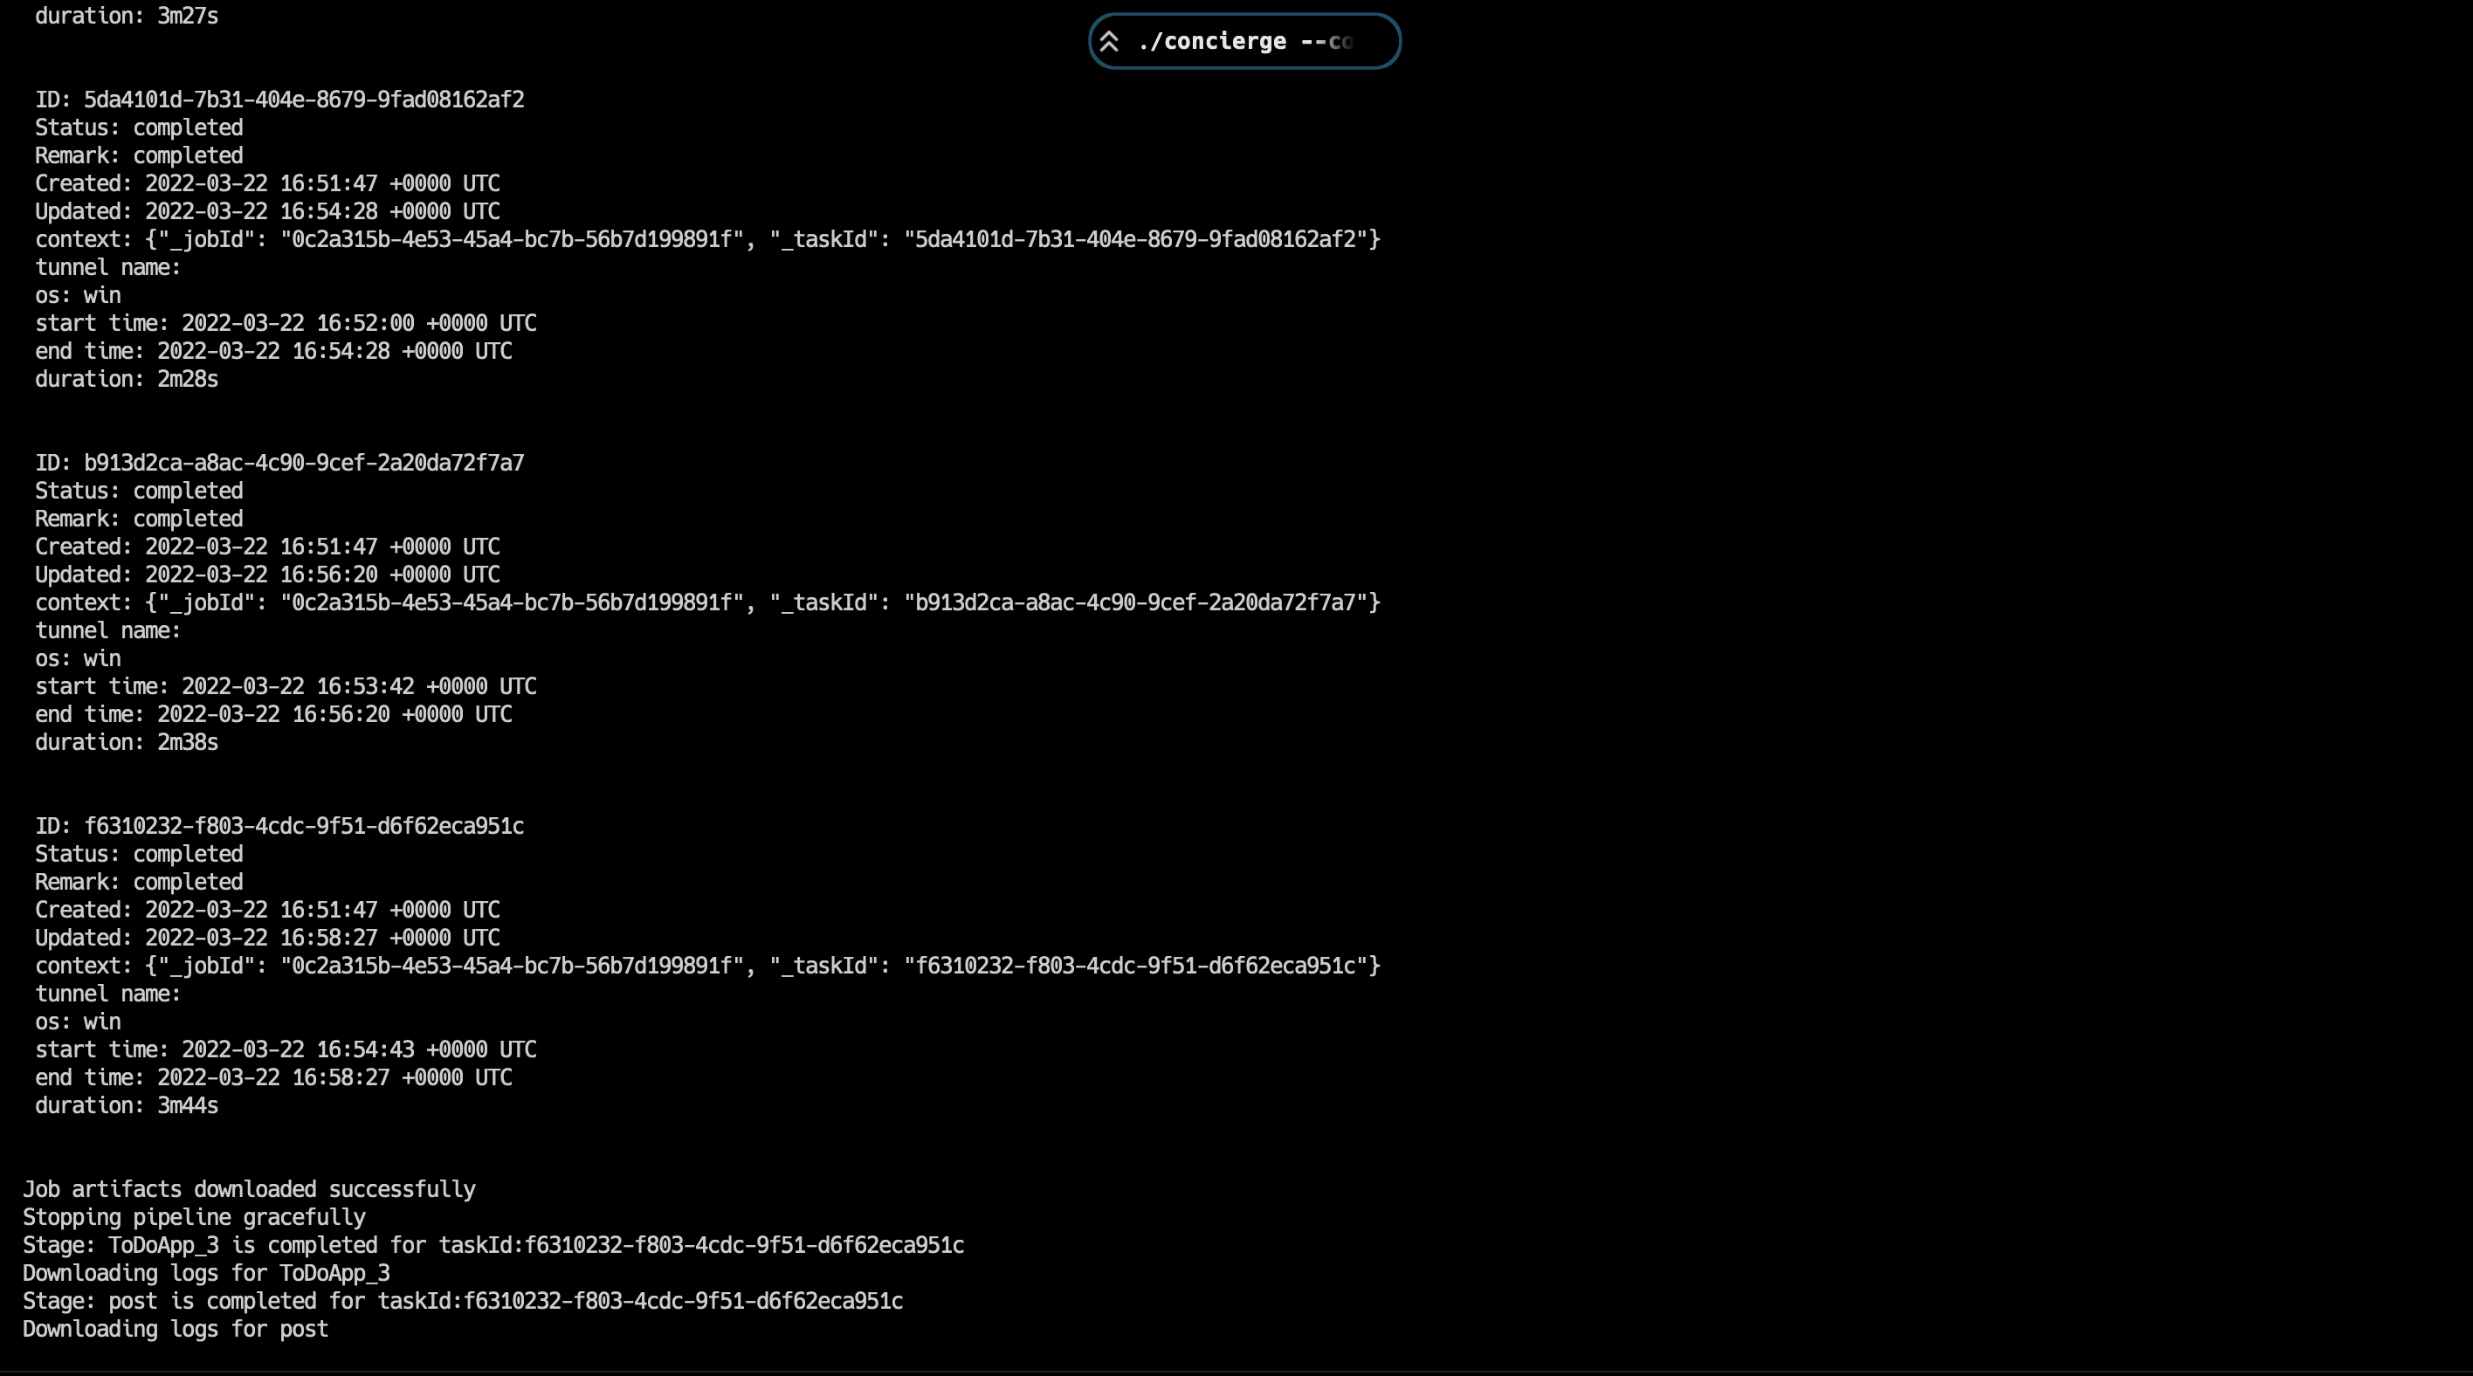Select the ID line b913d2ca-a8ac-4c90-9cef-2a20da72f7a7
The height and width of the screenshot is (1376, 2473).
[279, 463]
